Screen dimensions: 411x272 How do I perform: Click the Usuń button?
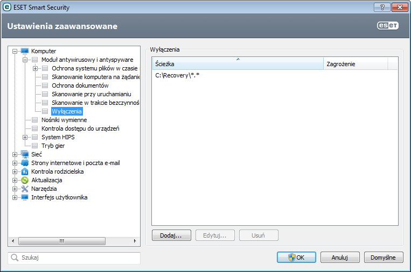click(259, 235)
